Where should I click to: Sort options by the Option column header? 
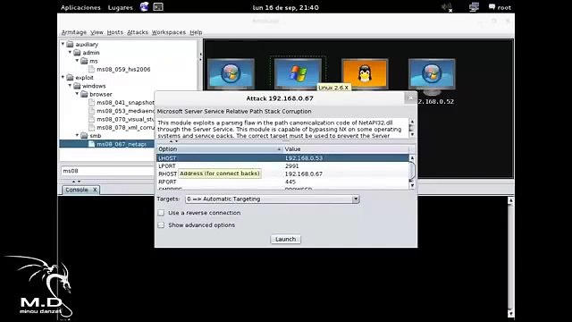(220, 149)
